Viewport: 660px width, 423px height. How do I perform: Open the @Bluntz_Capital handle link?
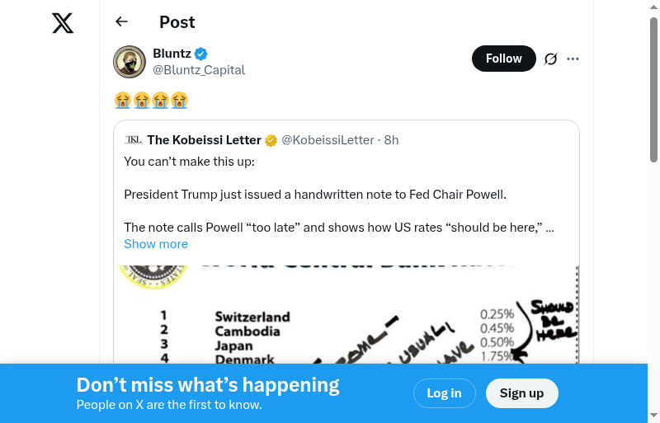[x=199, y=70]
